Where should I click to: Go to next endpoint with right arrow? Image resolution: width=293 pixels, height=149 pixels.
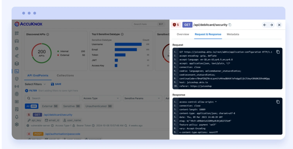[x=272, y=25]
